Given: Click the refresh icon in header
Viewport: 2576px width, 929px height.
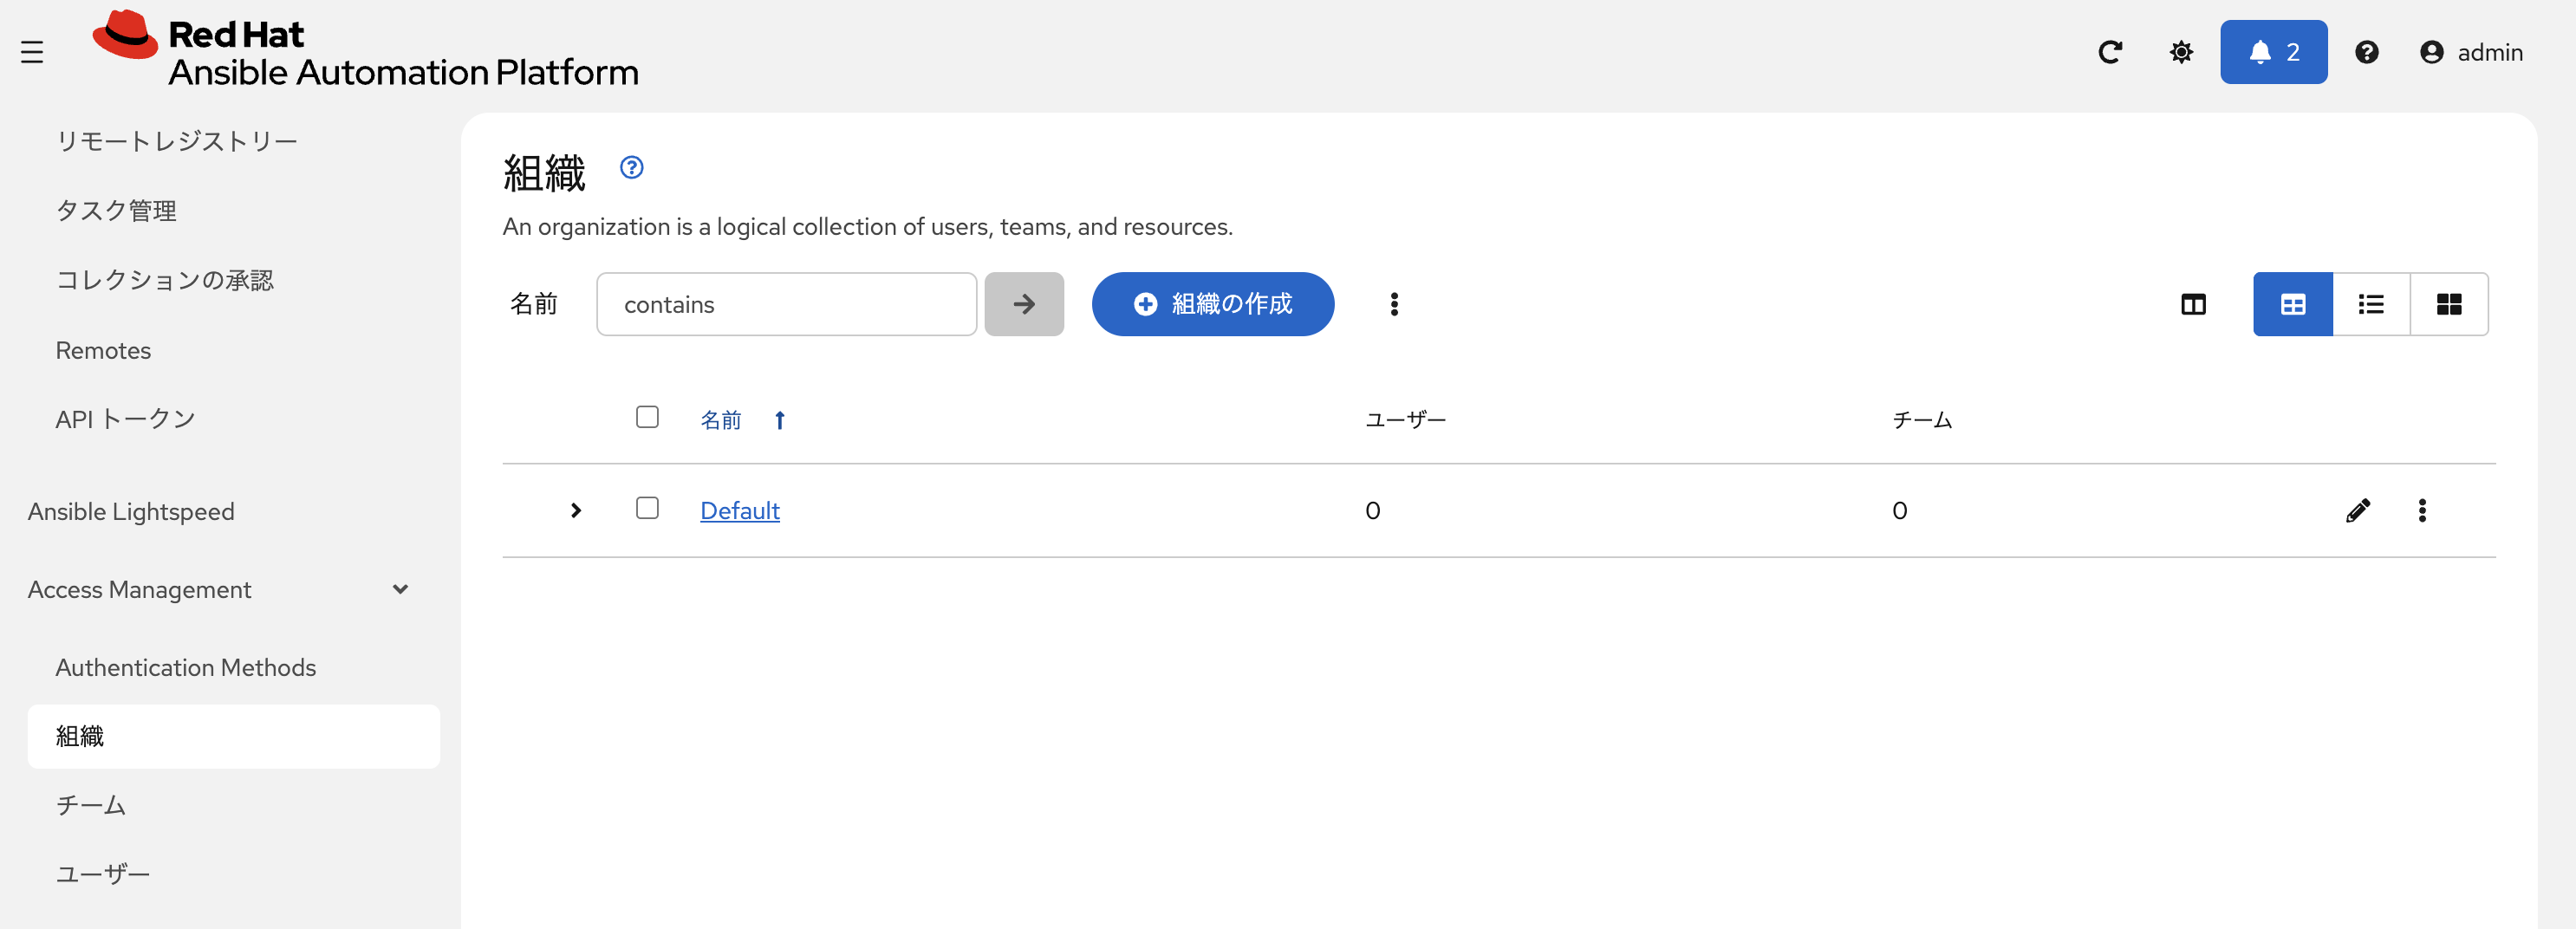Looking at the screenshot, I should click(2110, 52).
